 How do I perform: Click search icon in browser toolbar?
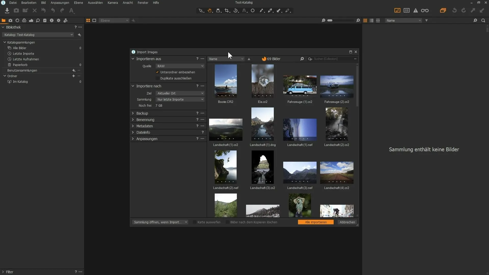pos(483,20)
